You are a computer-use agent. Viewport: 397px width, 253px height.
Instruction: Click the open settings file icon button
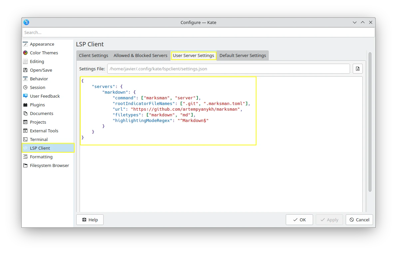(x=358, y=69)
